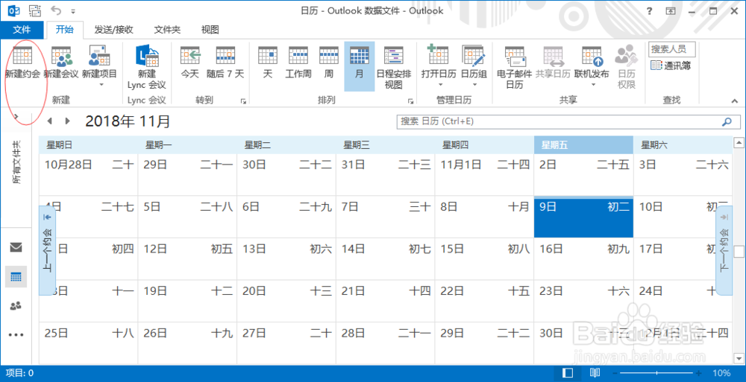This screenshot has width=746, height=382.
Task: Select the 11月1日 calendar cell
Action: [484, 174]
